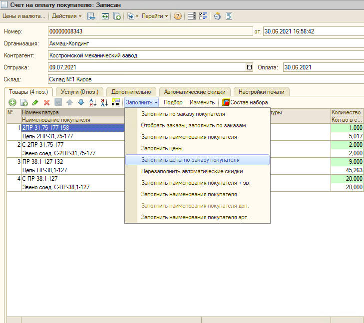Image resolution: width=364 pixels, height=323 pixels.
Task: Click the checklist icon in top toolbar
Action: pyautogui.click(x=203, y=16)
